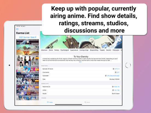Open the 8.54 / 10 MyAnimeList rating link

pyautogui.click(x=117, y=87)
